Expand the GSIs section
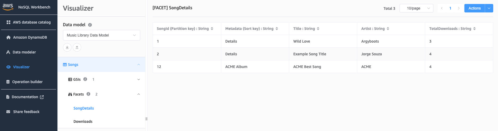Screen dimensions: 498x131 [139, 79]
